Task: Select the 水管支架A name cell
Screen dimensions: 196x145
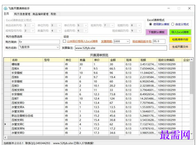Action: coord(27,107)
